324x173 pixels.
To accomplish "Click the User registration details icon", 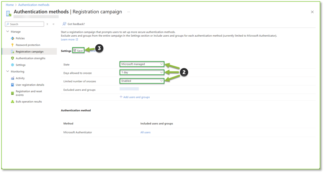I will tap(12, 85).
